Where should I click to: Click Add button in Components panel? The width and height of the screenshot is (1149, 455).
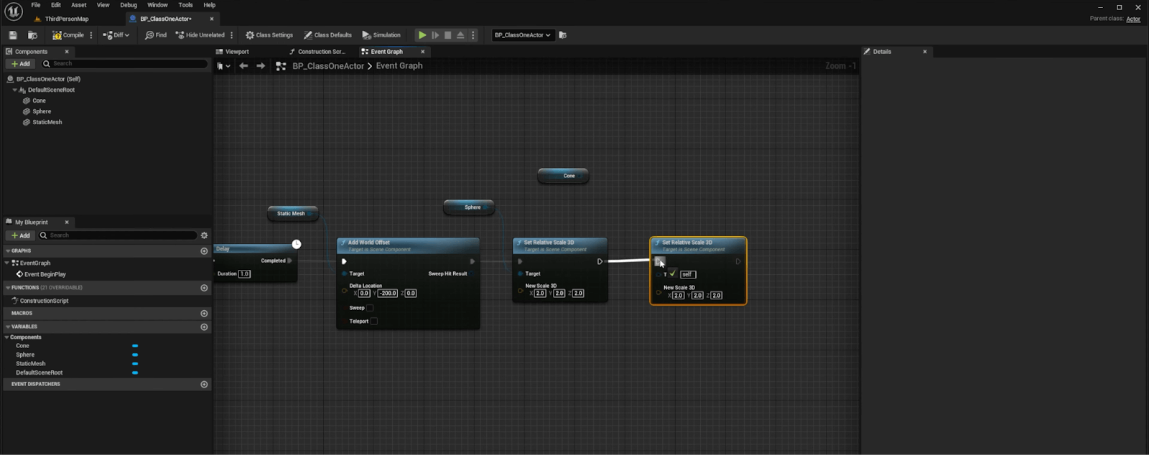(20, 64)
